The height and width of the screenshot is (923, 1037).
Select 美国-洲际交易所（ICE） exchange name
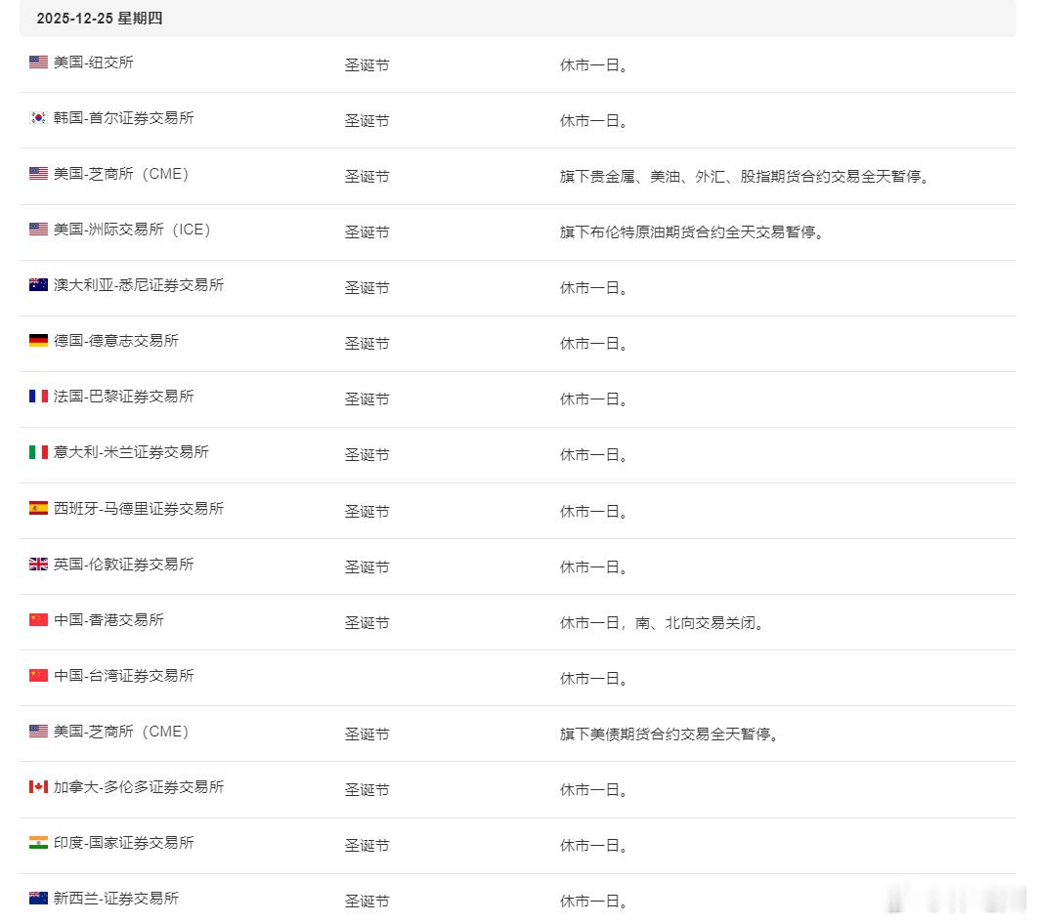(132, 230)
